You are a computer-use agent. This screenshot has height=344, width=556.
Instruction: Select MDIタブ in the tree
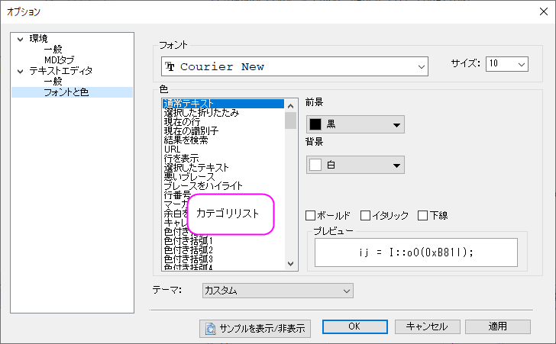tap(60, 59)
